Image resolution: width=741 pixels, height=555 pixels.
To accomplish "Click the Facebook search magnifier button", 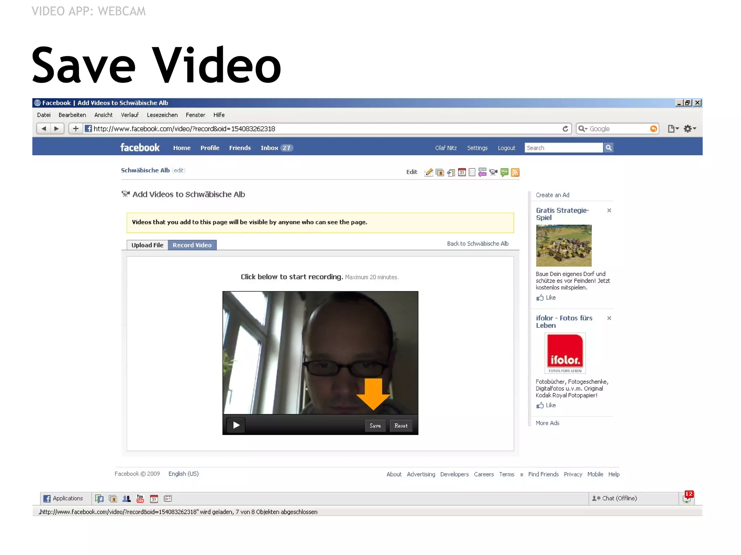I will [609, 147].
